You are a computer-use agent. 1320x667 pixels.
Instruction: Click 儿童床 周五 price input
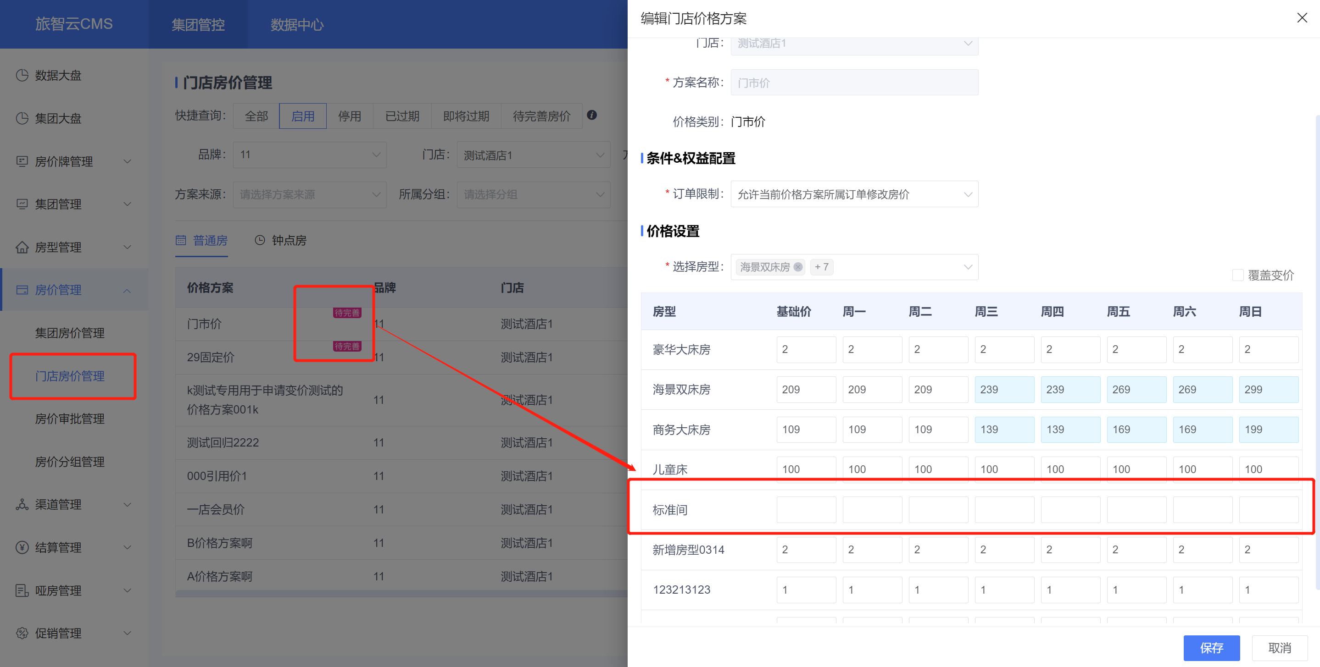click(1136, 469)
